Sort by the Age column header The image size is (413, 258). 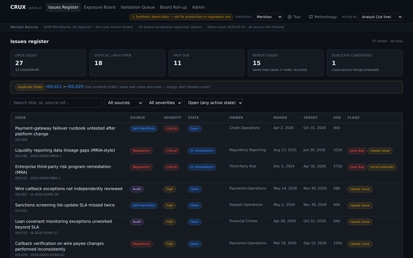(337, 118)
